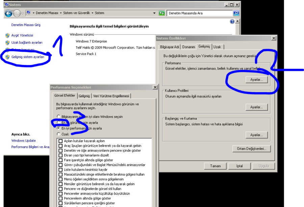Click the forward arrow in Sistem window
The width and height of the screenshot is (304, 207).
click(17, 14)
